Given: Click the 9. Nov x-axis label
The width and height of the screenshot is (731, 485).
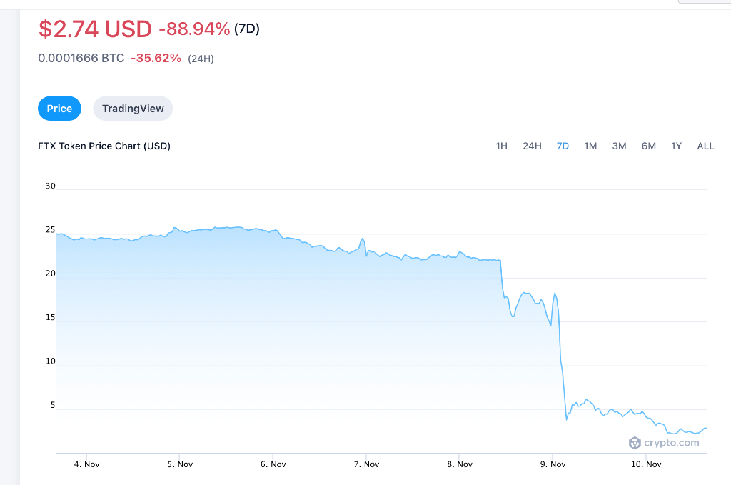Looking at the screenshot, I should coord(553,464).
